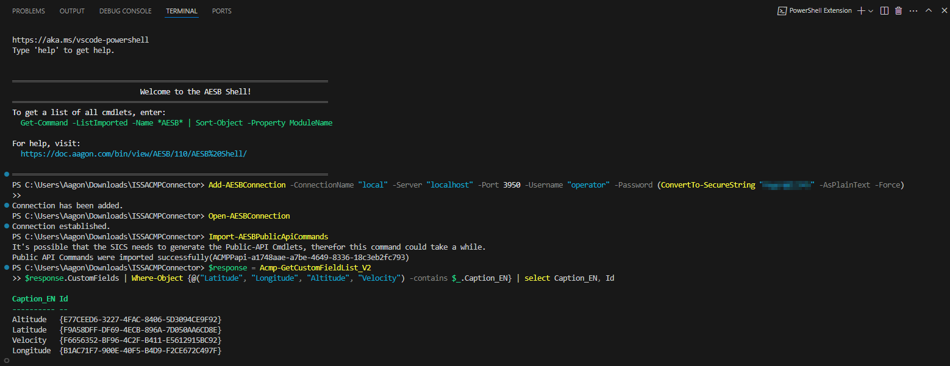Create a new terminal with plus icon
This screenshot has width=950, height=366.
click(860, 11)
